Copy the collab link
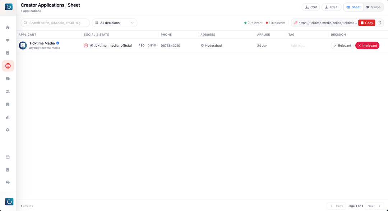The height and width of the screenshot is (211, 388). tap(366, 23)
